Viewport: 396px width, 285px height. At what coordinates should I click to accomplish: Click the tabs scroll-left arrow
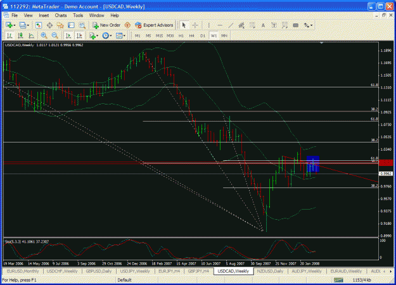pyautogui.click(x=385, y=271)
